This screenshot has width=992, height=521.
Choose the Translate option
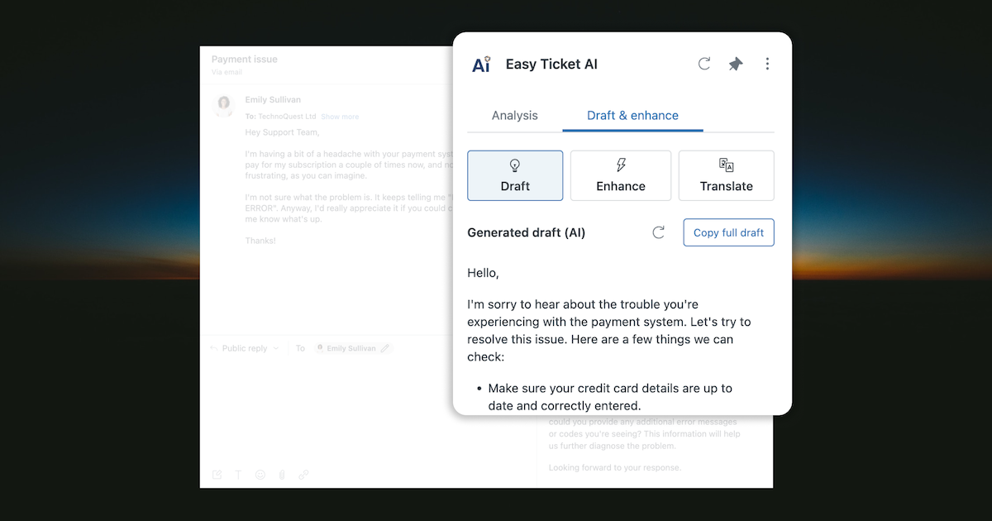pyautogui.click(x=726, y=175)
